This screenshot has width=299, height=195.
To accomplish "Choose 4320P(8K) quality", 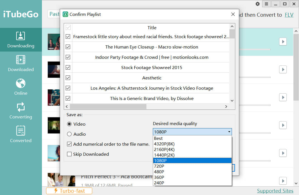I will 193,144.
